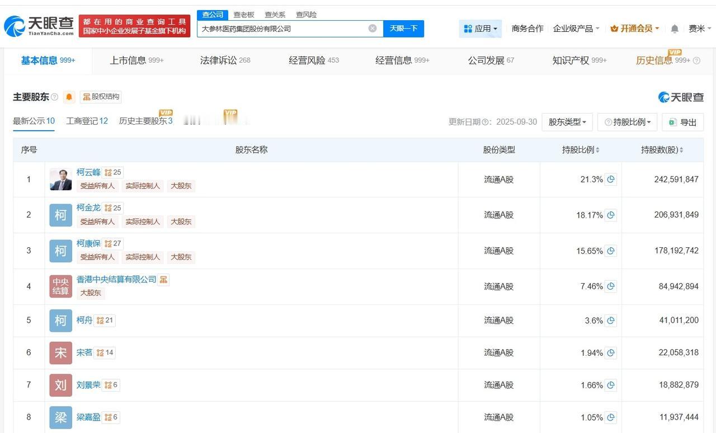This screenshot has width=716, height=433.
Task: Open pie chart for 7.46% holding
Action: pyautogui.click(x=611, y=286)
